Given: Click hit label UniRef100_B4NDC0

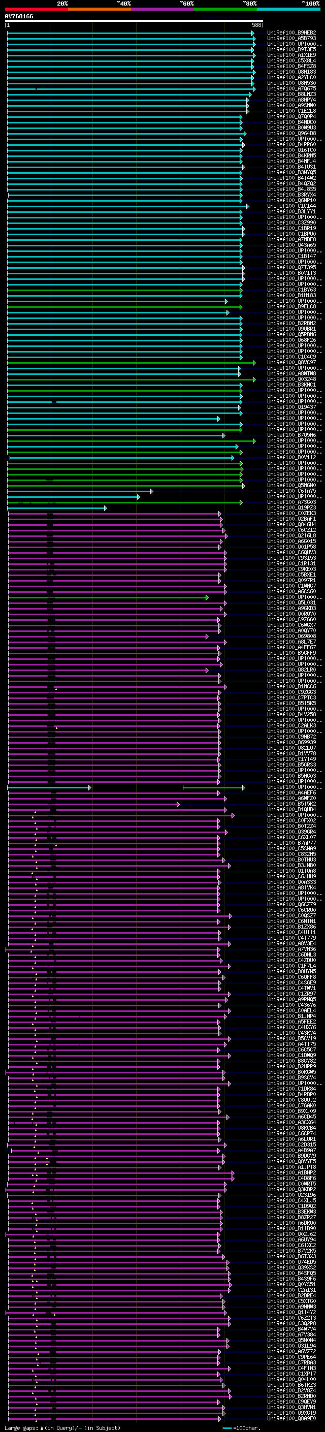Looking at the screenshot, I should pyautogui.click(x=291, y=122).
